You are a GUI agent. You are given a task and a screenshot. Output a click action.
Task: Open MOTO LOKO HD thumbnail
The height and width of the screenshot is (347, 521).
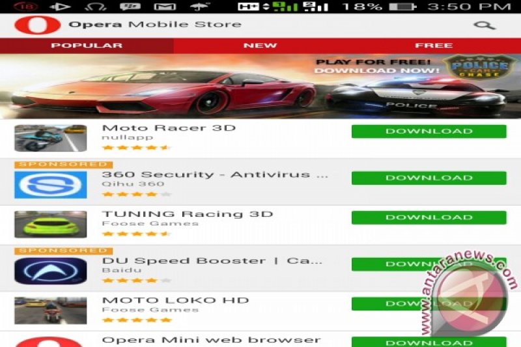click(x=51, y=311)
